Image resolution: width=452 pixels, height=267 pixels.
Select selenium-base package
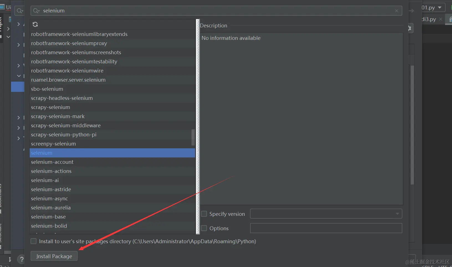112,217
